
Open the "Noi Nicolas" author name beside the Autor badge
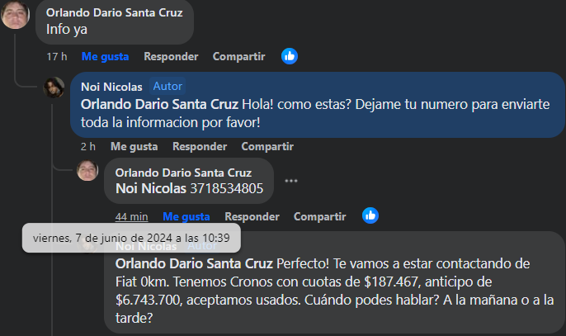coord(111,86)
